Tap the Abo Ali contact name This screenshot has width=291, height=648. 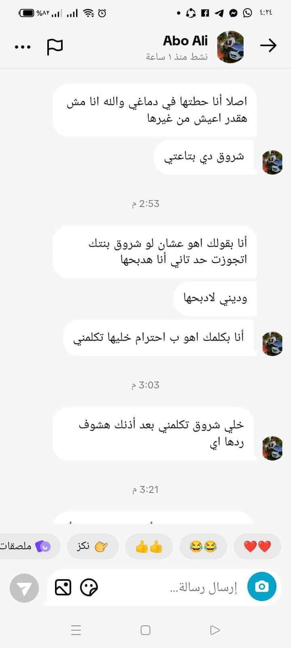186,41
